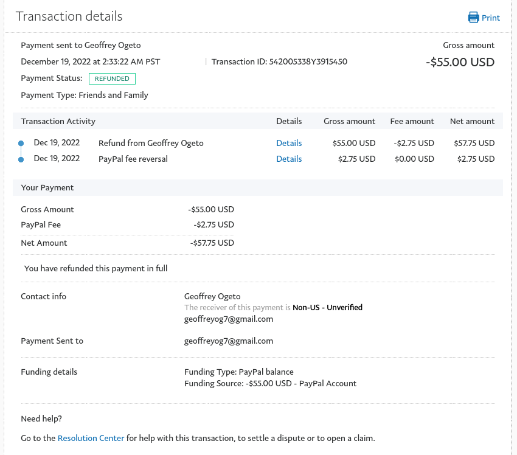Click the Your Payment section header
The width and height of the screenshot is (517, 455).
coord(47,187)
